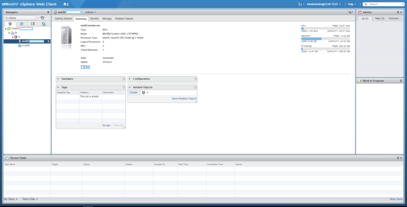This screenshot has width=407, height=207.
Task: Click the IBM vendor logo
Action: [85, 67]
